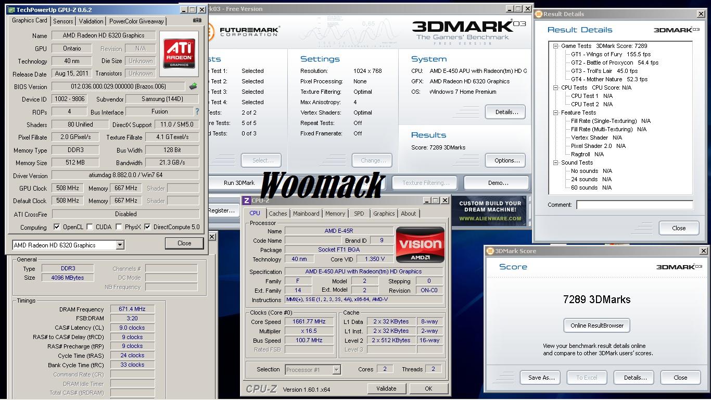This screenshot has height=400, width=711.
Task: Click the Comment input field
Action: [x=634, y=205]
